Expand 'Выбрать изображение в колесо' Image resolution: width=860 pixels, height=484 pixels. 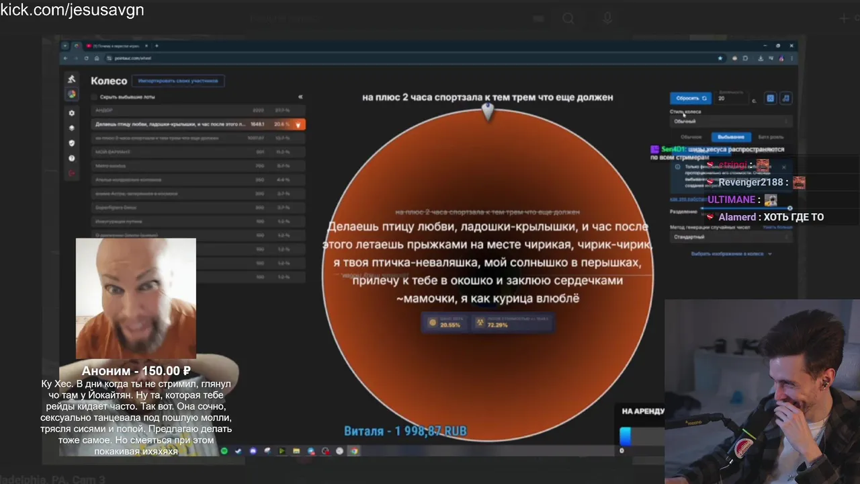pos(731,254)
